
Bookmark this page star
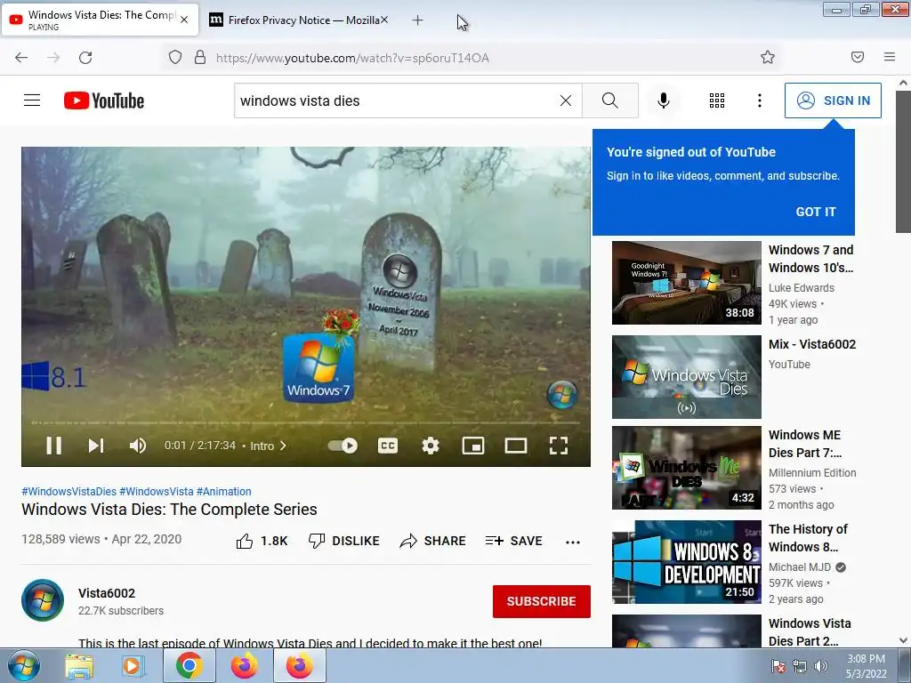click(x=768, y=58)
